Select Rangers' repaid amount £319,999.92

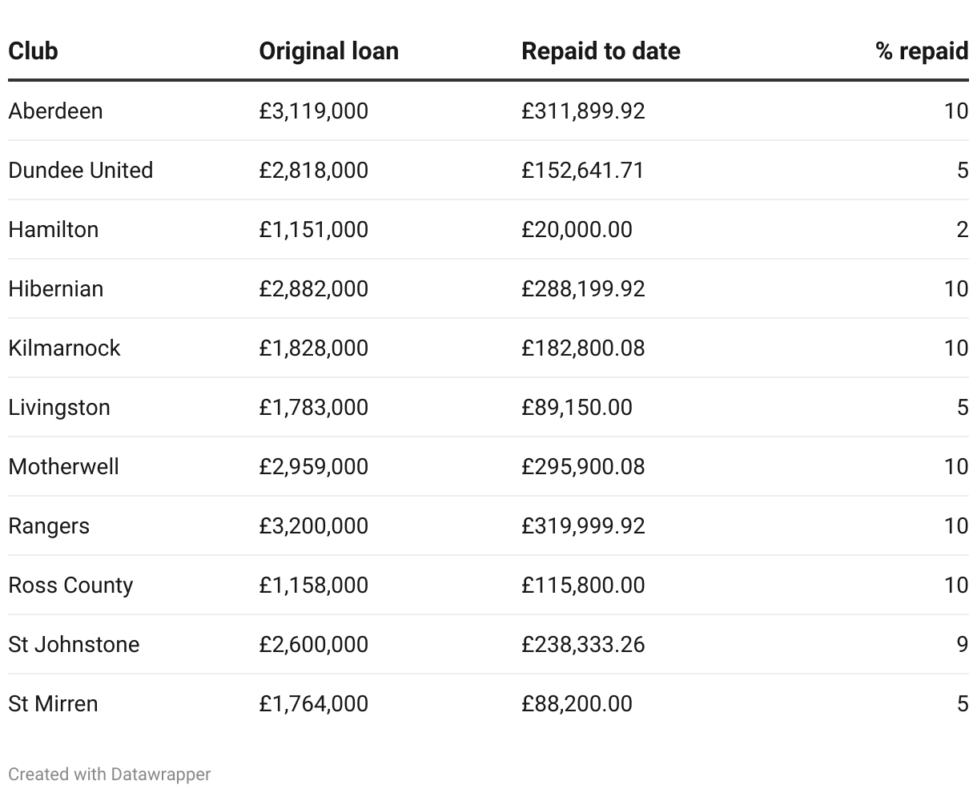point(582,525)
